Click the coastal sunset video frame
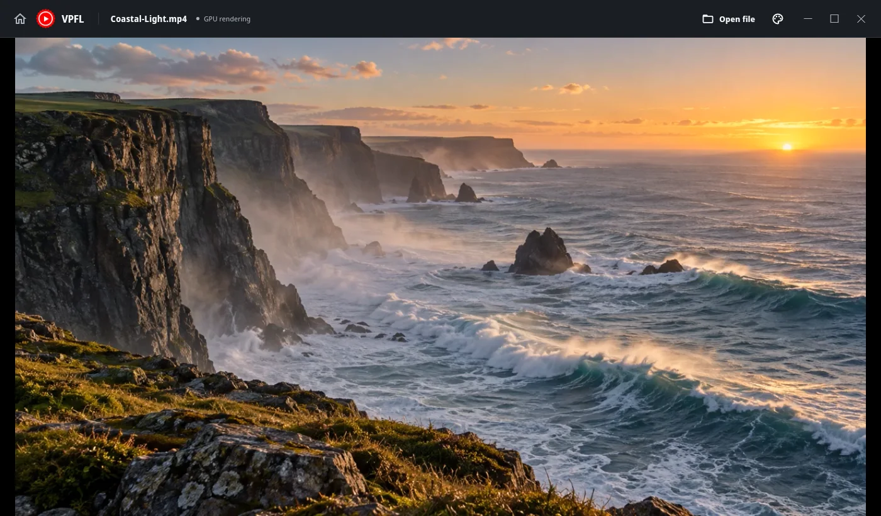The height and width of the screenshot is (516, 881). (x=441, y=277)
